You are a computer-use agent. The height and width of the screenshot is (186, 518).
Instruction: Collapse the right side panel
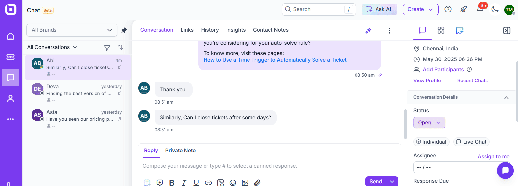(507, 31)
